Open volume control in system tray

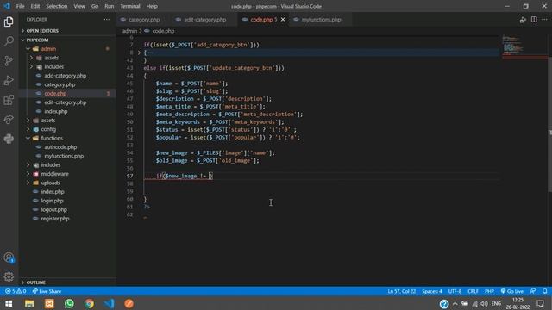point(484,304)
